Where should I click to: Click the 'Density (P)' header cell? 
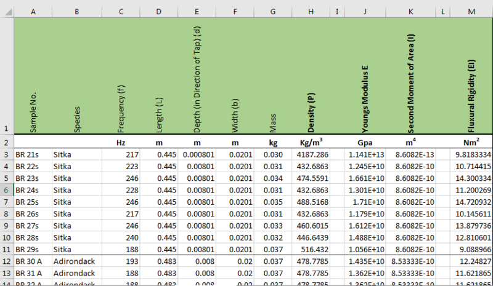311,76
